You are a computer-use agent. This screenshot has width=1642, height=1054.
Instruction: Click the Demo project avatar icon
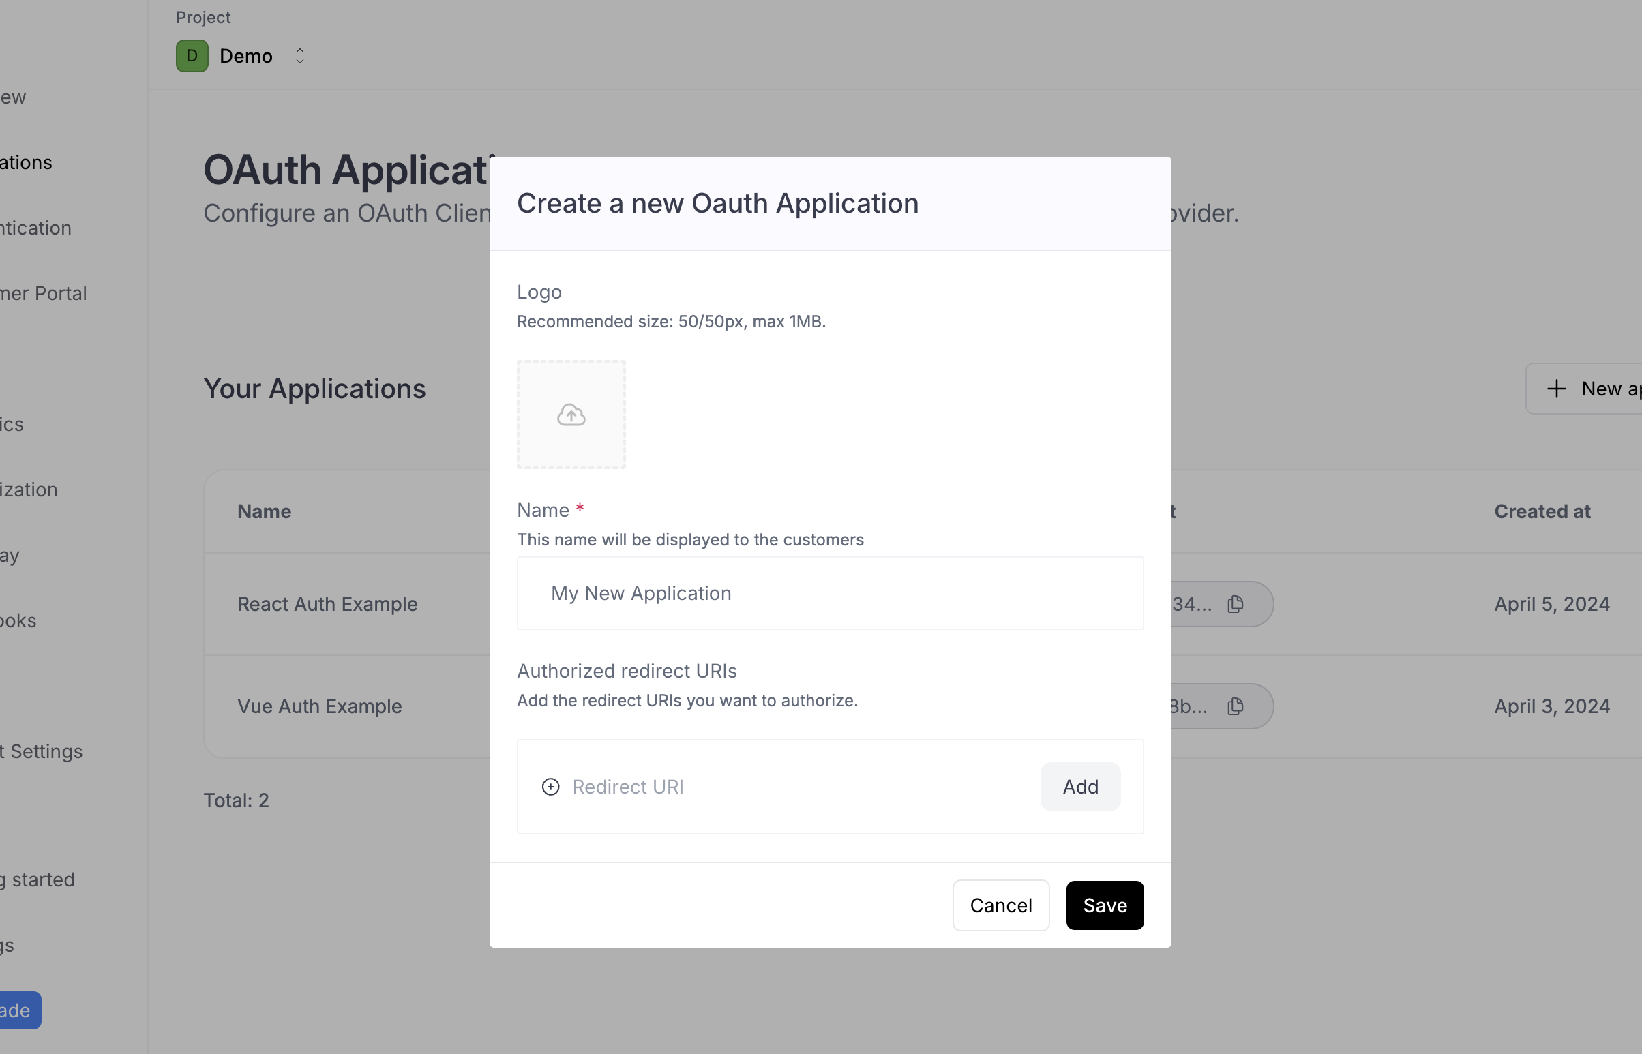point(192,55)
